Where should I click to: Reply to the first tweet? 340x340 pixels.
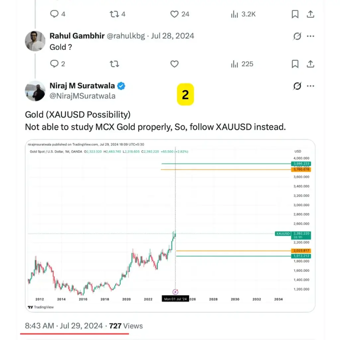55,14
